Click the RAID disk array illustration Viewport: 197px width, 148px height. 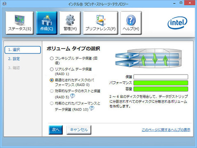click(x=149, y=58)
